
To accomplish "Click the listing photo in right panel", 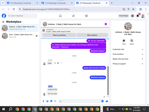I will click(x=128, y=26).
